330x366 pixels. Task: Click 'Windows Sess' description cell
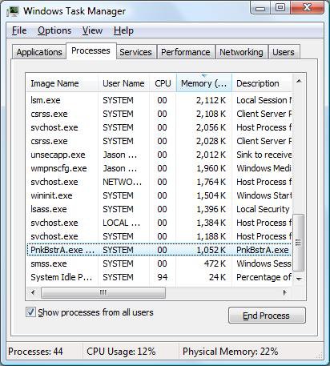point(264,263)
